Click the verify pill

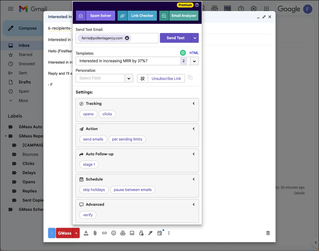88,215
